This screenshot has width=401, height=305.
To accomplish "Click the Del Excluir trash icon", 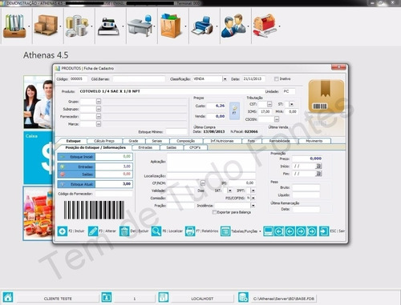I will (124, 231).
